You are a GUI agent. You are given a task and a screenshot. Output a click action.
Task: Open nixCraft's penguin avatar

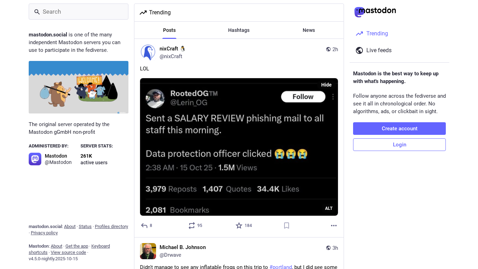point(148,53)
